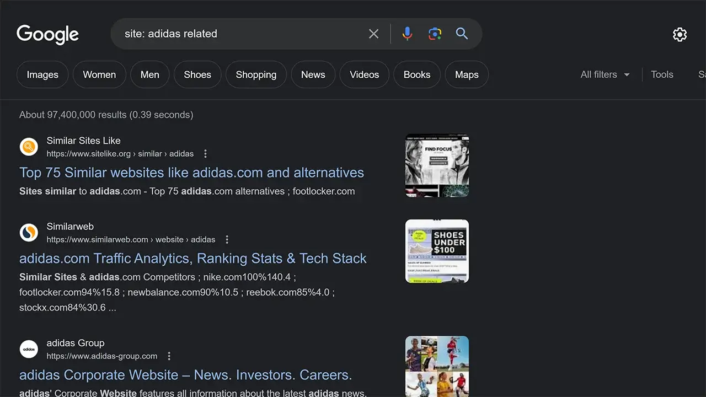Viewport: 706px width, 397px height.
Task: Click the Similarweb favicon
Action: coord(29,233)
